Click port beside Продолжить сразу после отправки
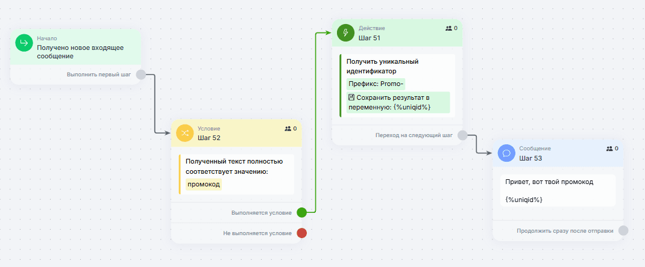 623,230
